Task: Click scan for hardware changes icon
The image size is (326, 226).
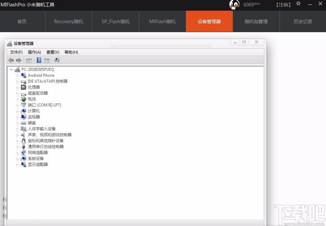Action: [x=57, y=60]
